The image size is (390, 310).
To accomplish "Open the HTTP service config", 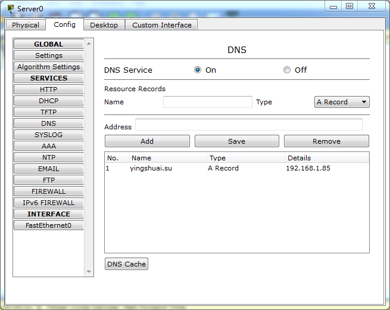I will tap(48, 89).
